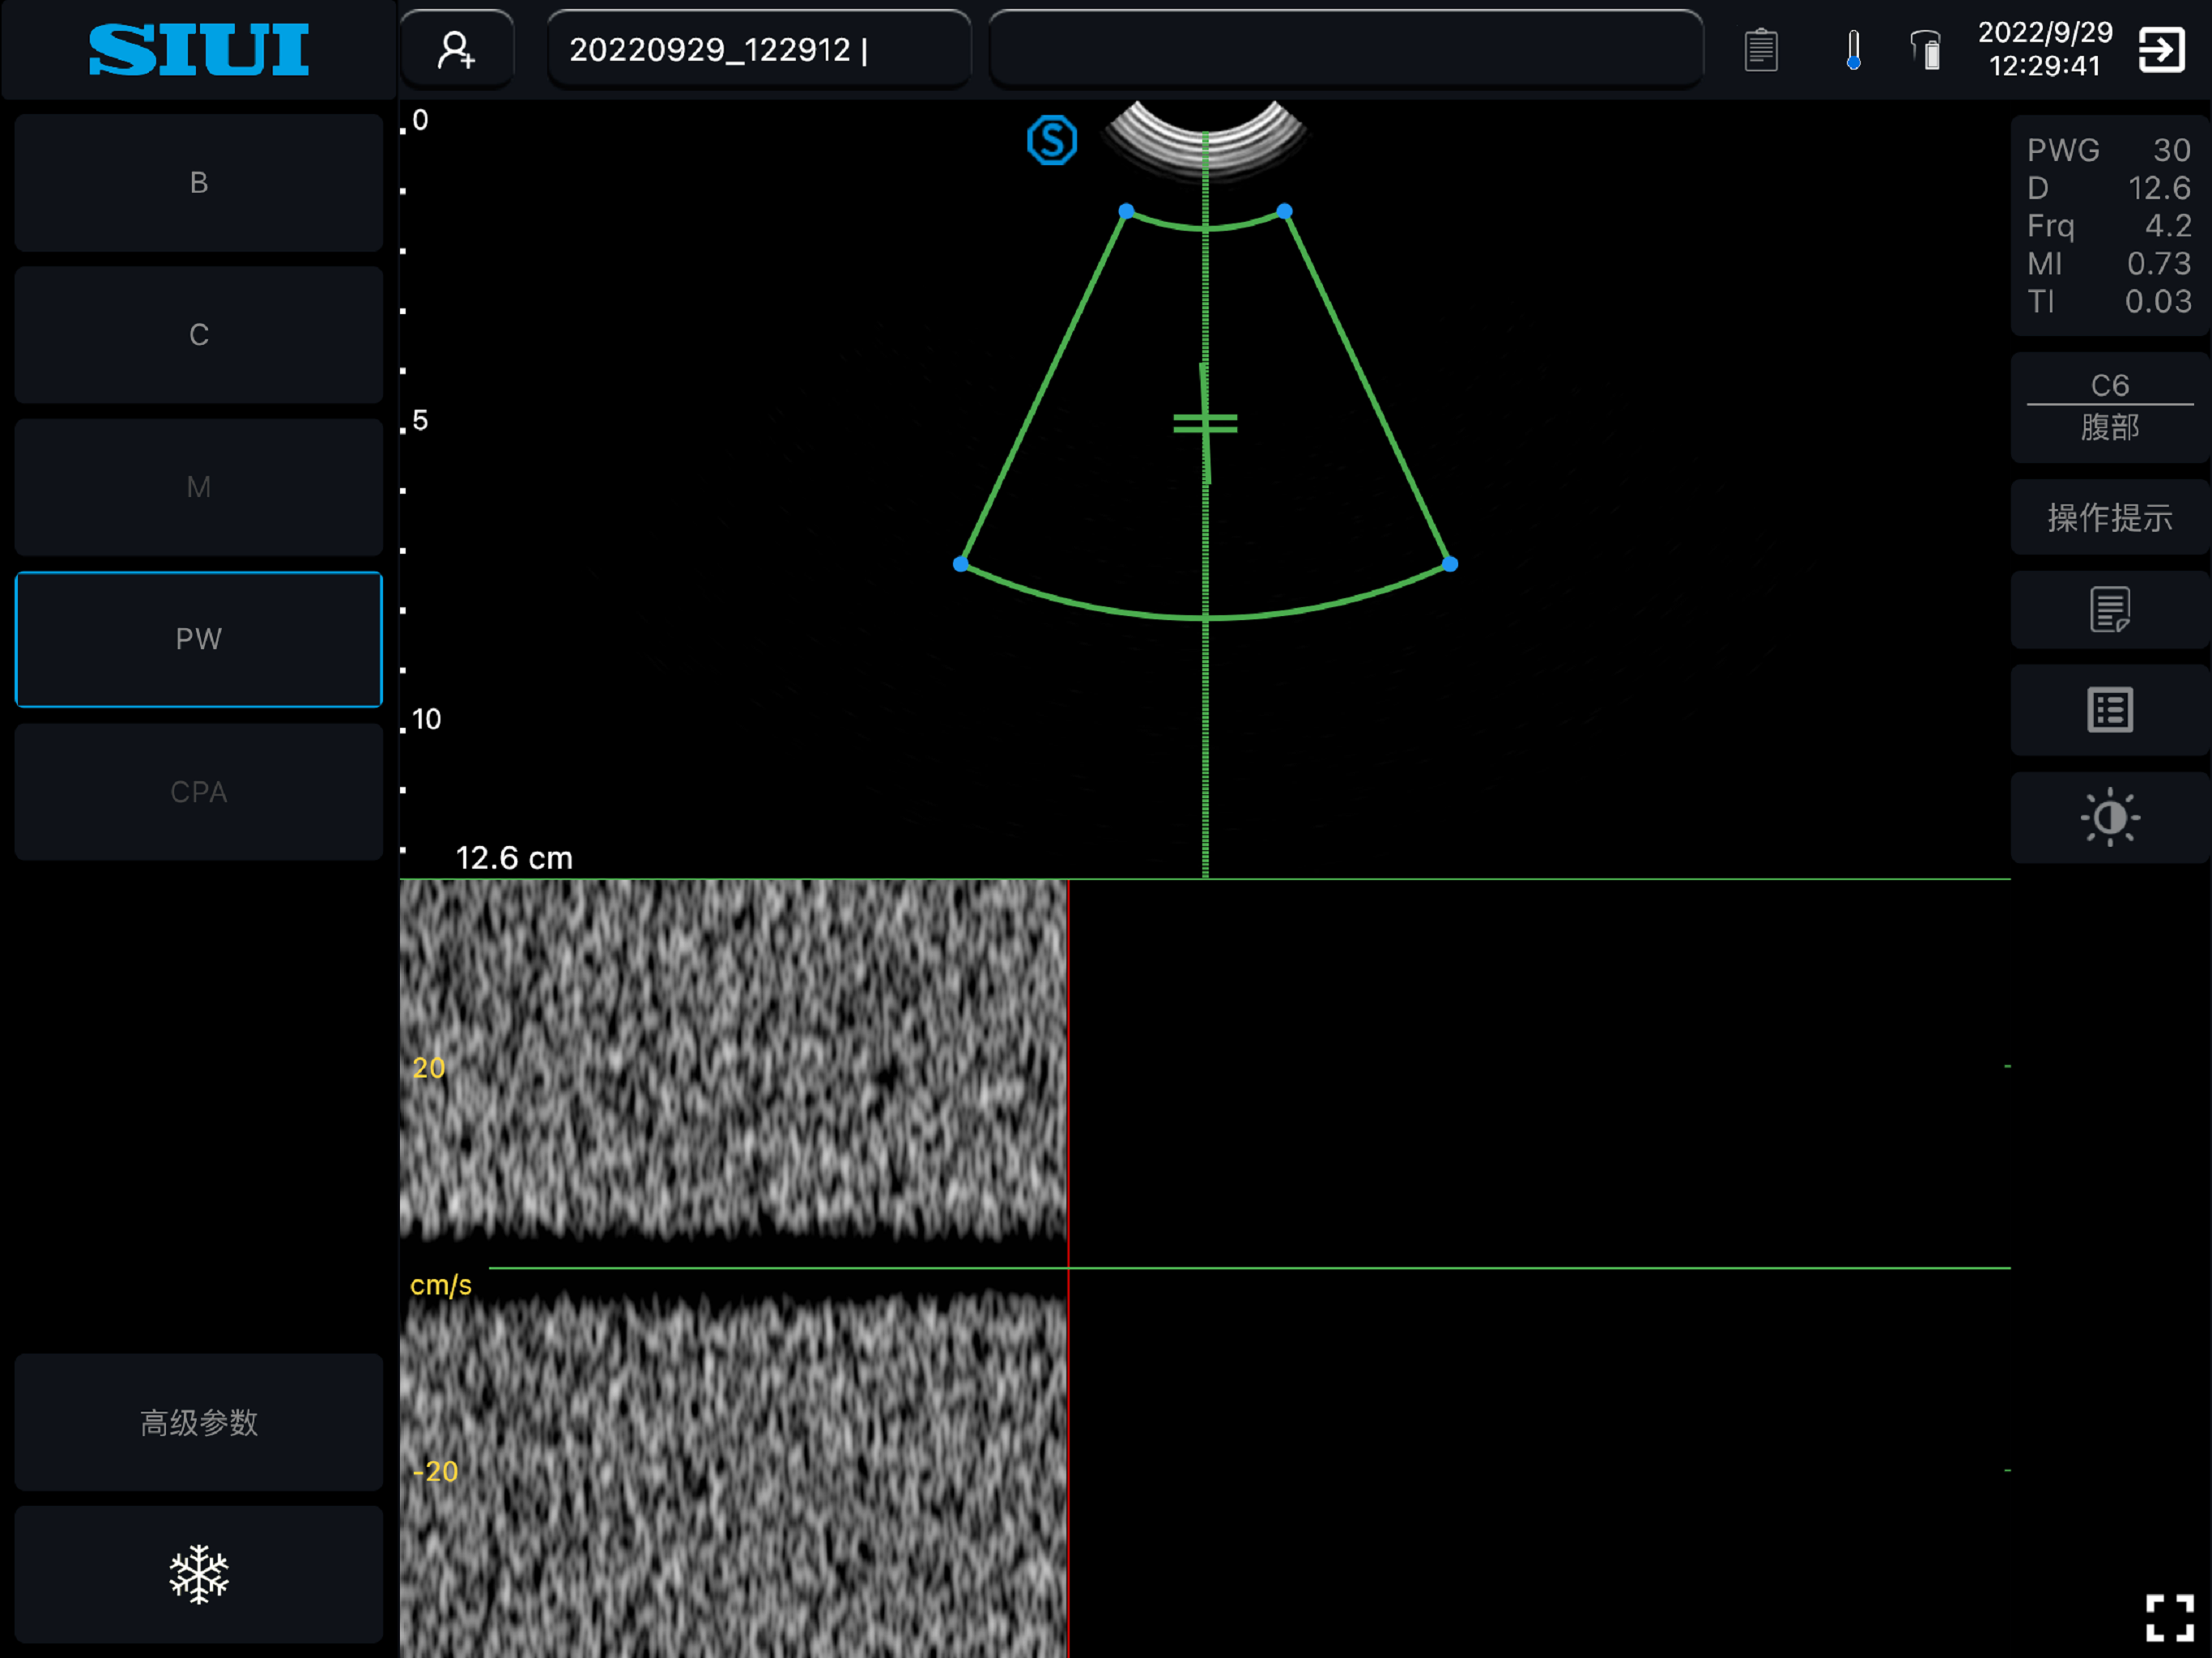Click the bottom-right blue ROI corner handle

(x=1450, y=564)
